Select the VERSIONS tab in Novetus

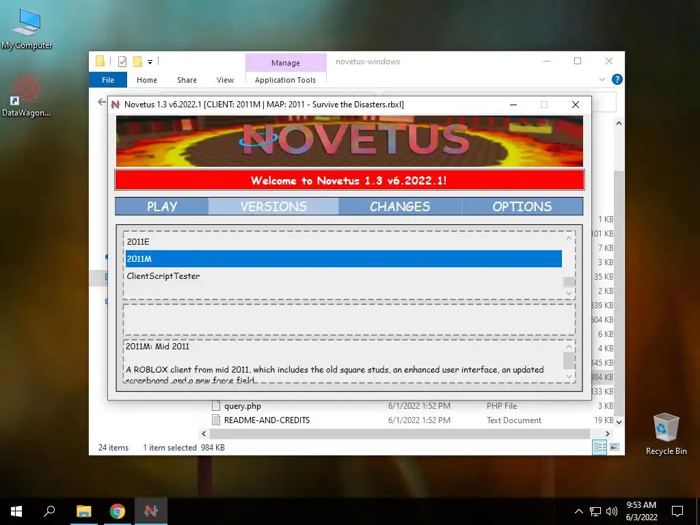click(x=273, y=206)
